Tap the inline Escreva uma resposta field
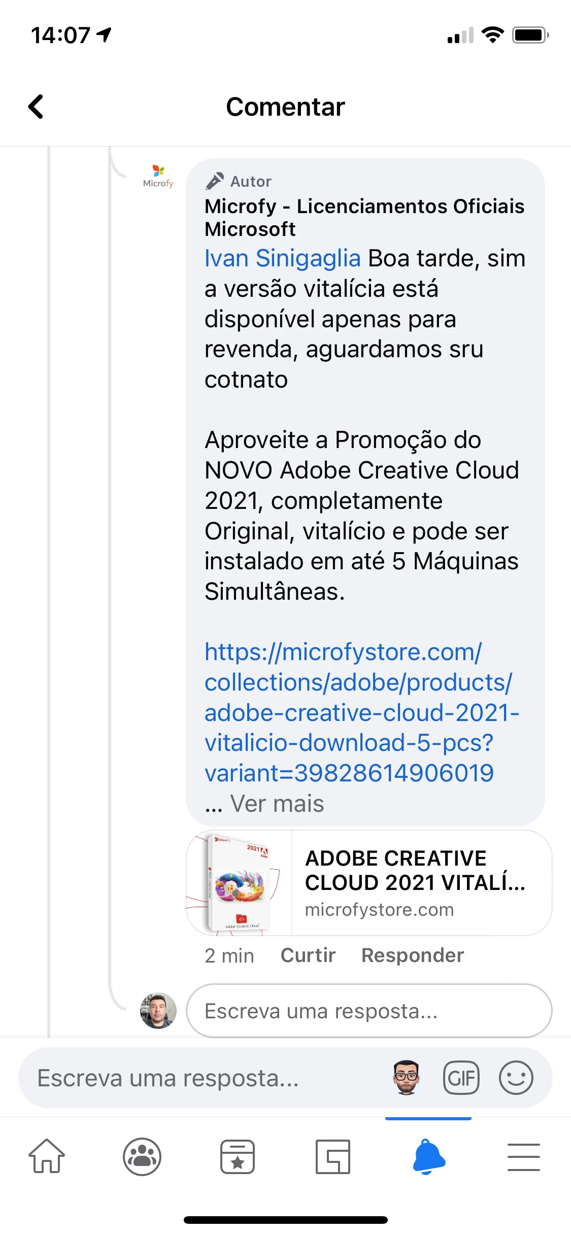 coord(369,1011)
